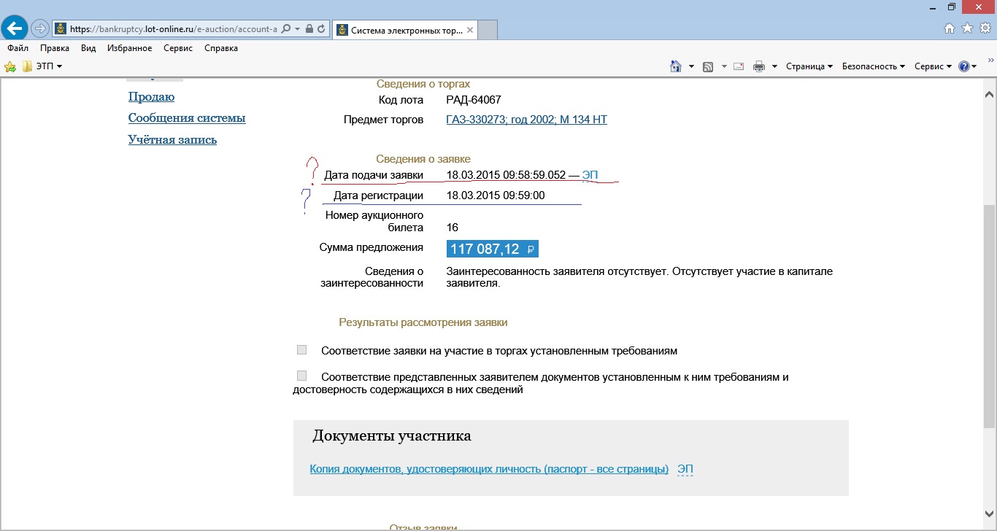The height and width of the screenshot is (531, 997).
Task: Click the browser Back arrow button
Action: 15,28
